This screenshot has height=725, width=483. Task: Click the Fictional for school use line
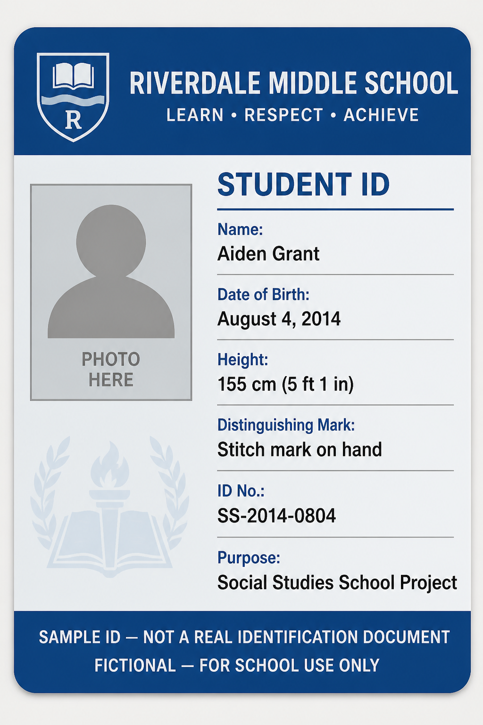tap(237, 666)
